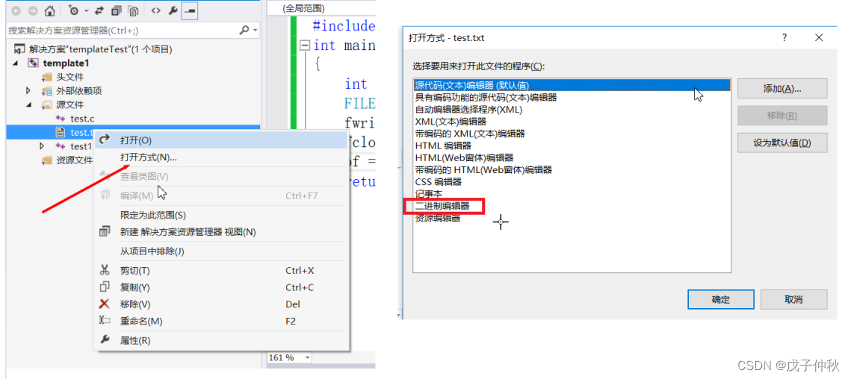The height and width of the screenshot is (379, 851).
Task: Click the wrench icon next to 属性
Action: (105, 340)
